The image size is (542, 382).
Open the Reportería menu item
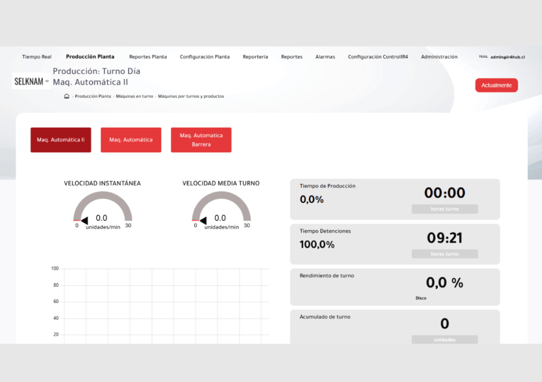click(255, 57)
